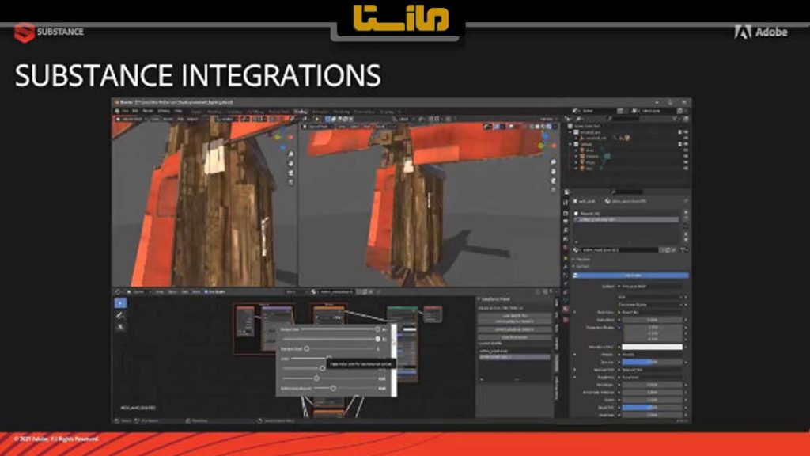This screenshot has width=810, height=456.
Task: Click pan hand gizmo in left viewport
Action: [x=291, y=163]
